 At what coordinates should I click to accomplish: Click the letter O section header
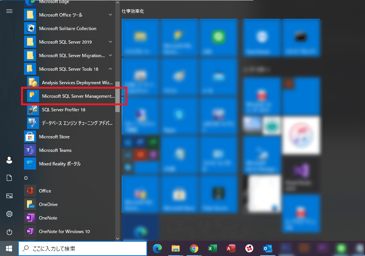pos(26,178)
